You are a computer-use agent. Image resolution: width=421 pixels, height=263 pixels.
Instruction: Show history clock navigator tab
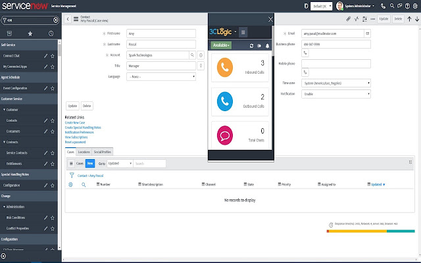coord(51,34)
